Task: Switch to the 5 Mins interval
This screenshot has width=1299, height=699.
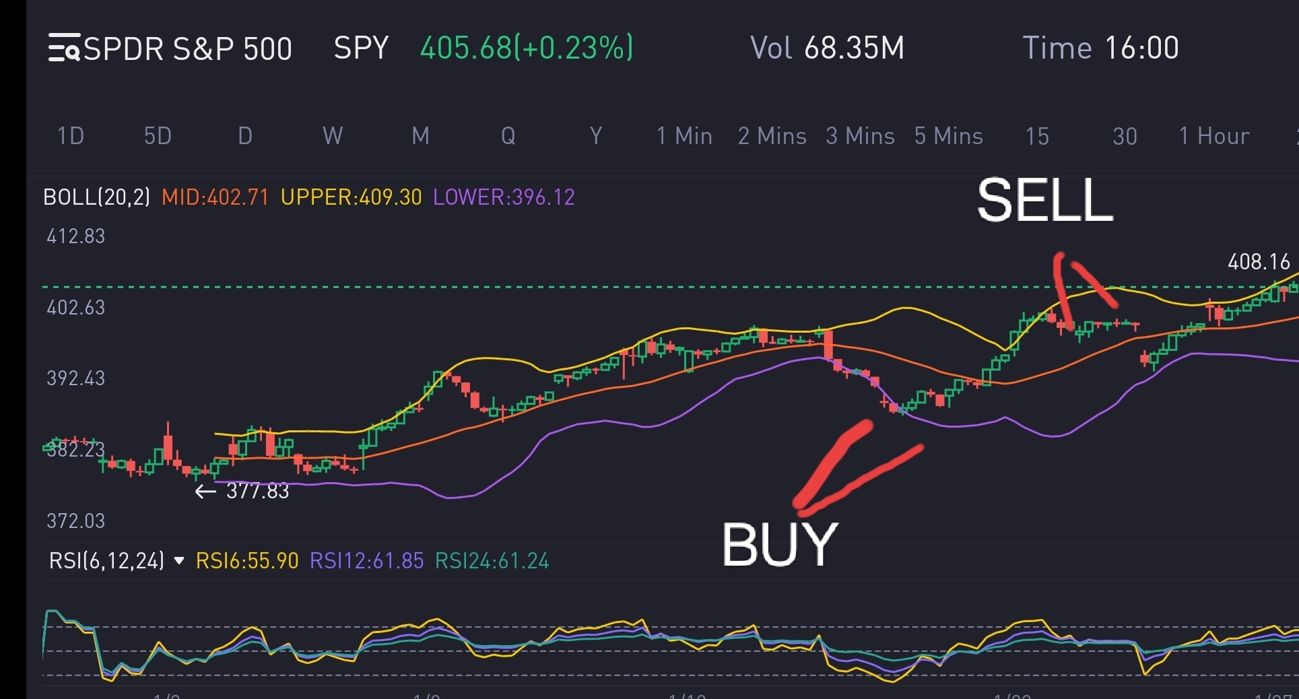Action: tap(949, 136)
